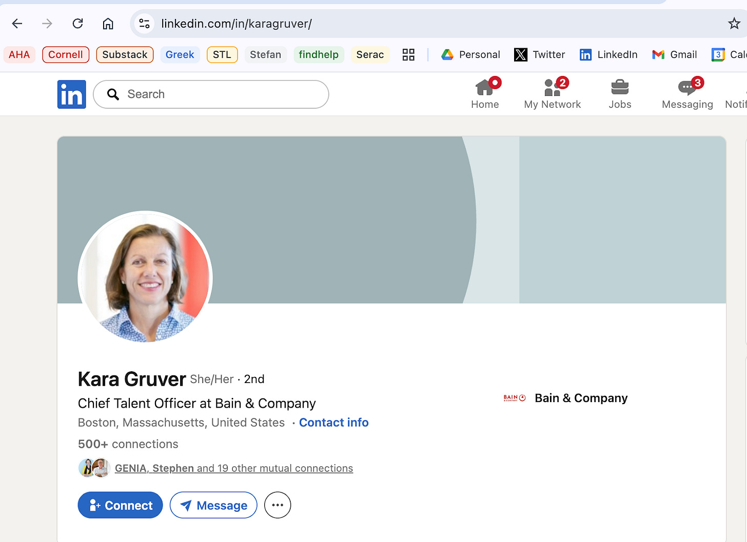Go back with the browser back arrow
The height and width of the screenshot is (542, 747).
pyautogui.click(x=17, y=24)
